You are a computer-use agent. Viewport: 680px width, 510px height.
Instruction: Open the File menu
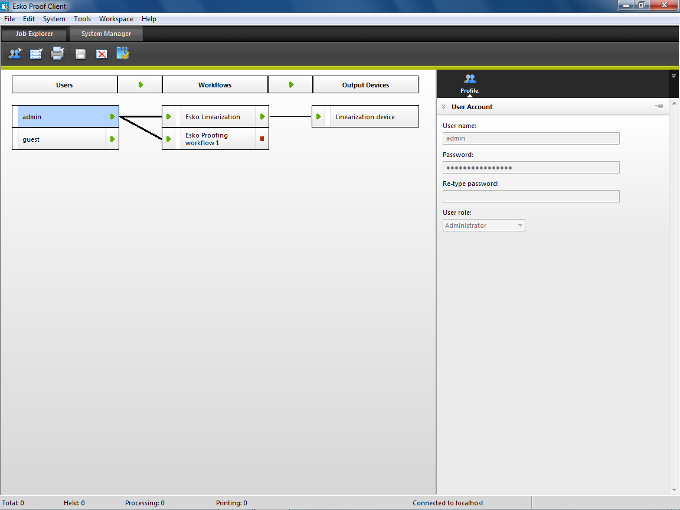click(x=9, y=19)
